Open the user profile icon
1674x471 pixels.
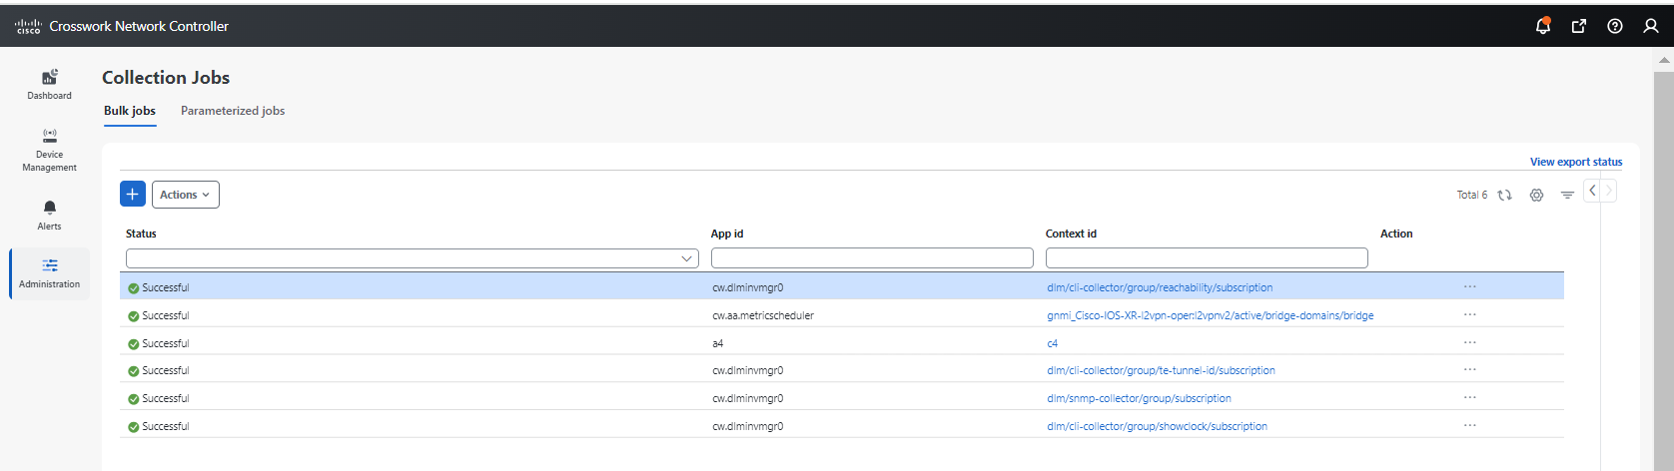[x=1651, y=26]
